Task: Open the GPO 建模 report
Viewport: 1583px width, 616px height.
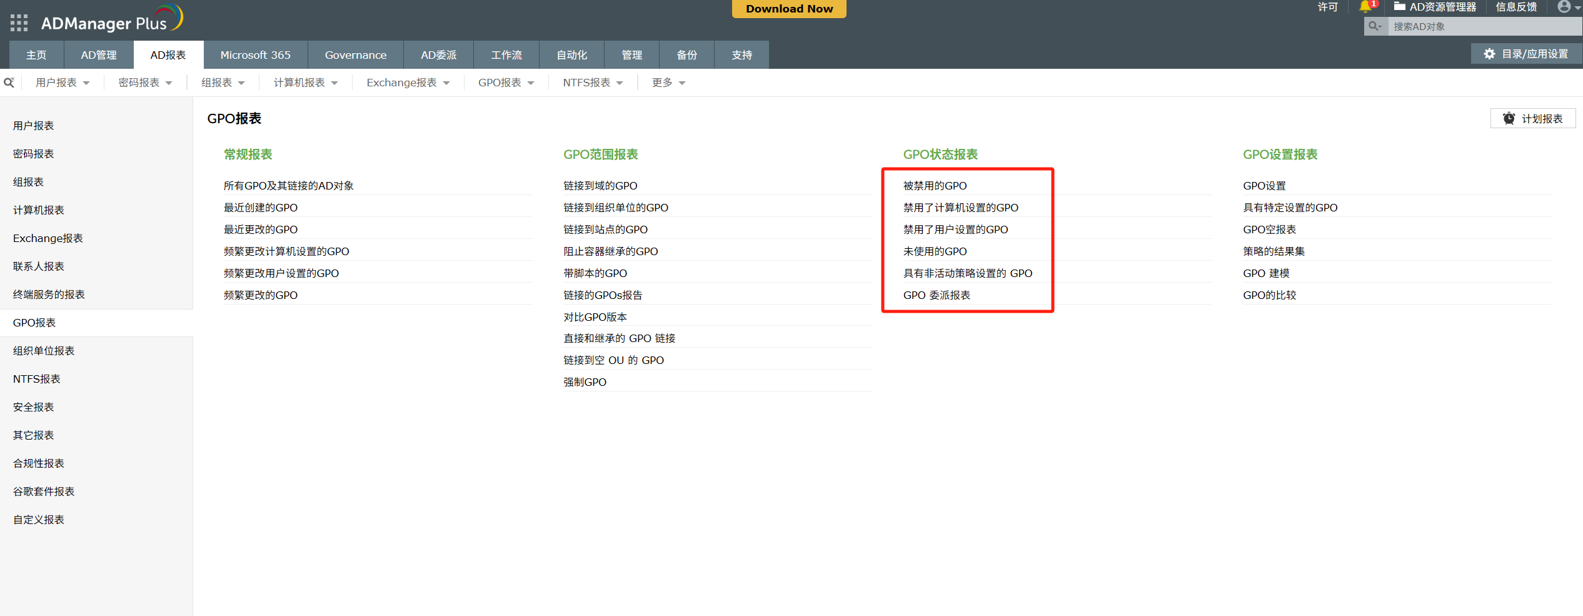Action: point(1266,273)
